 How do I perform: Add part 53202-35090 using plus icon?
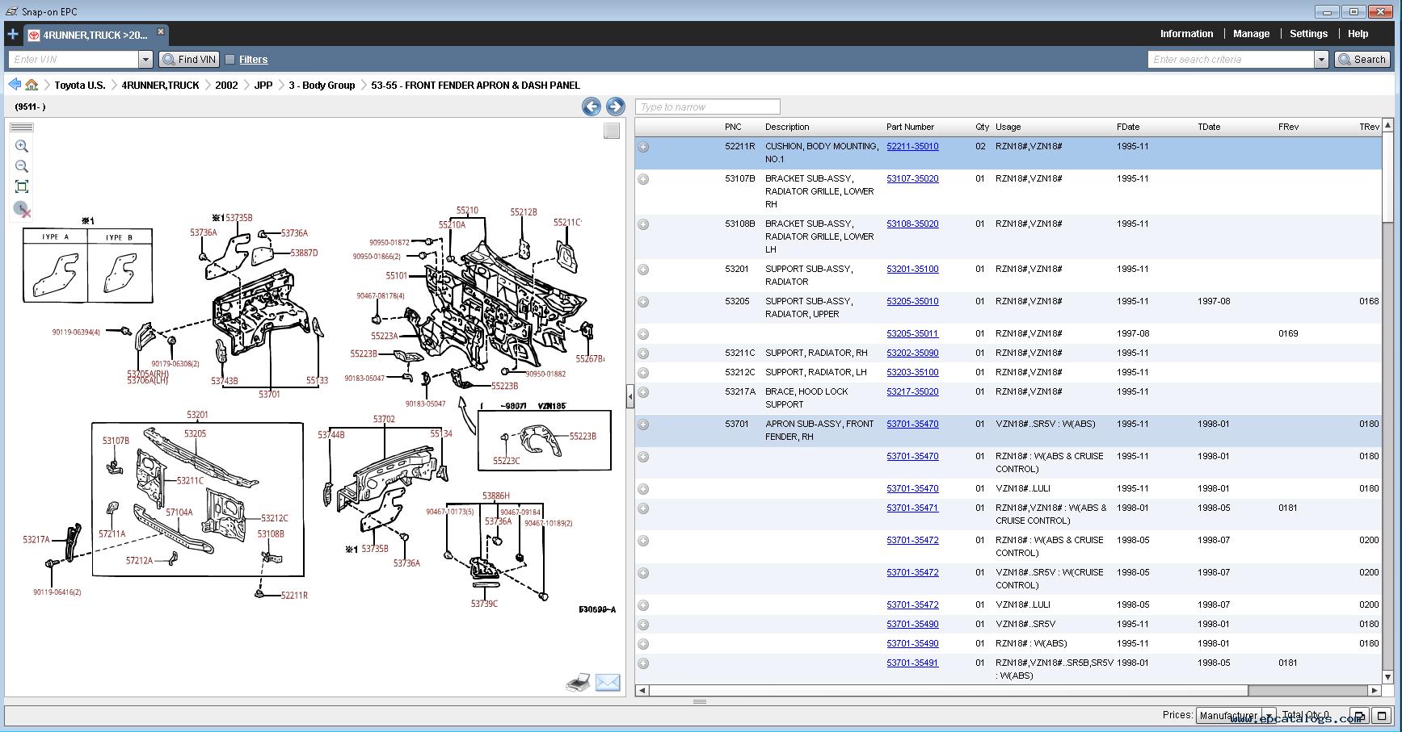point(643,353)
